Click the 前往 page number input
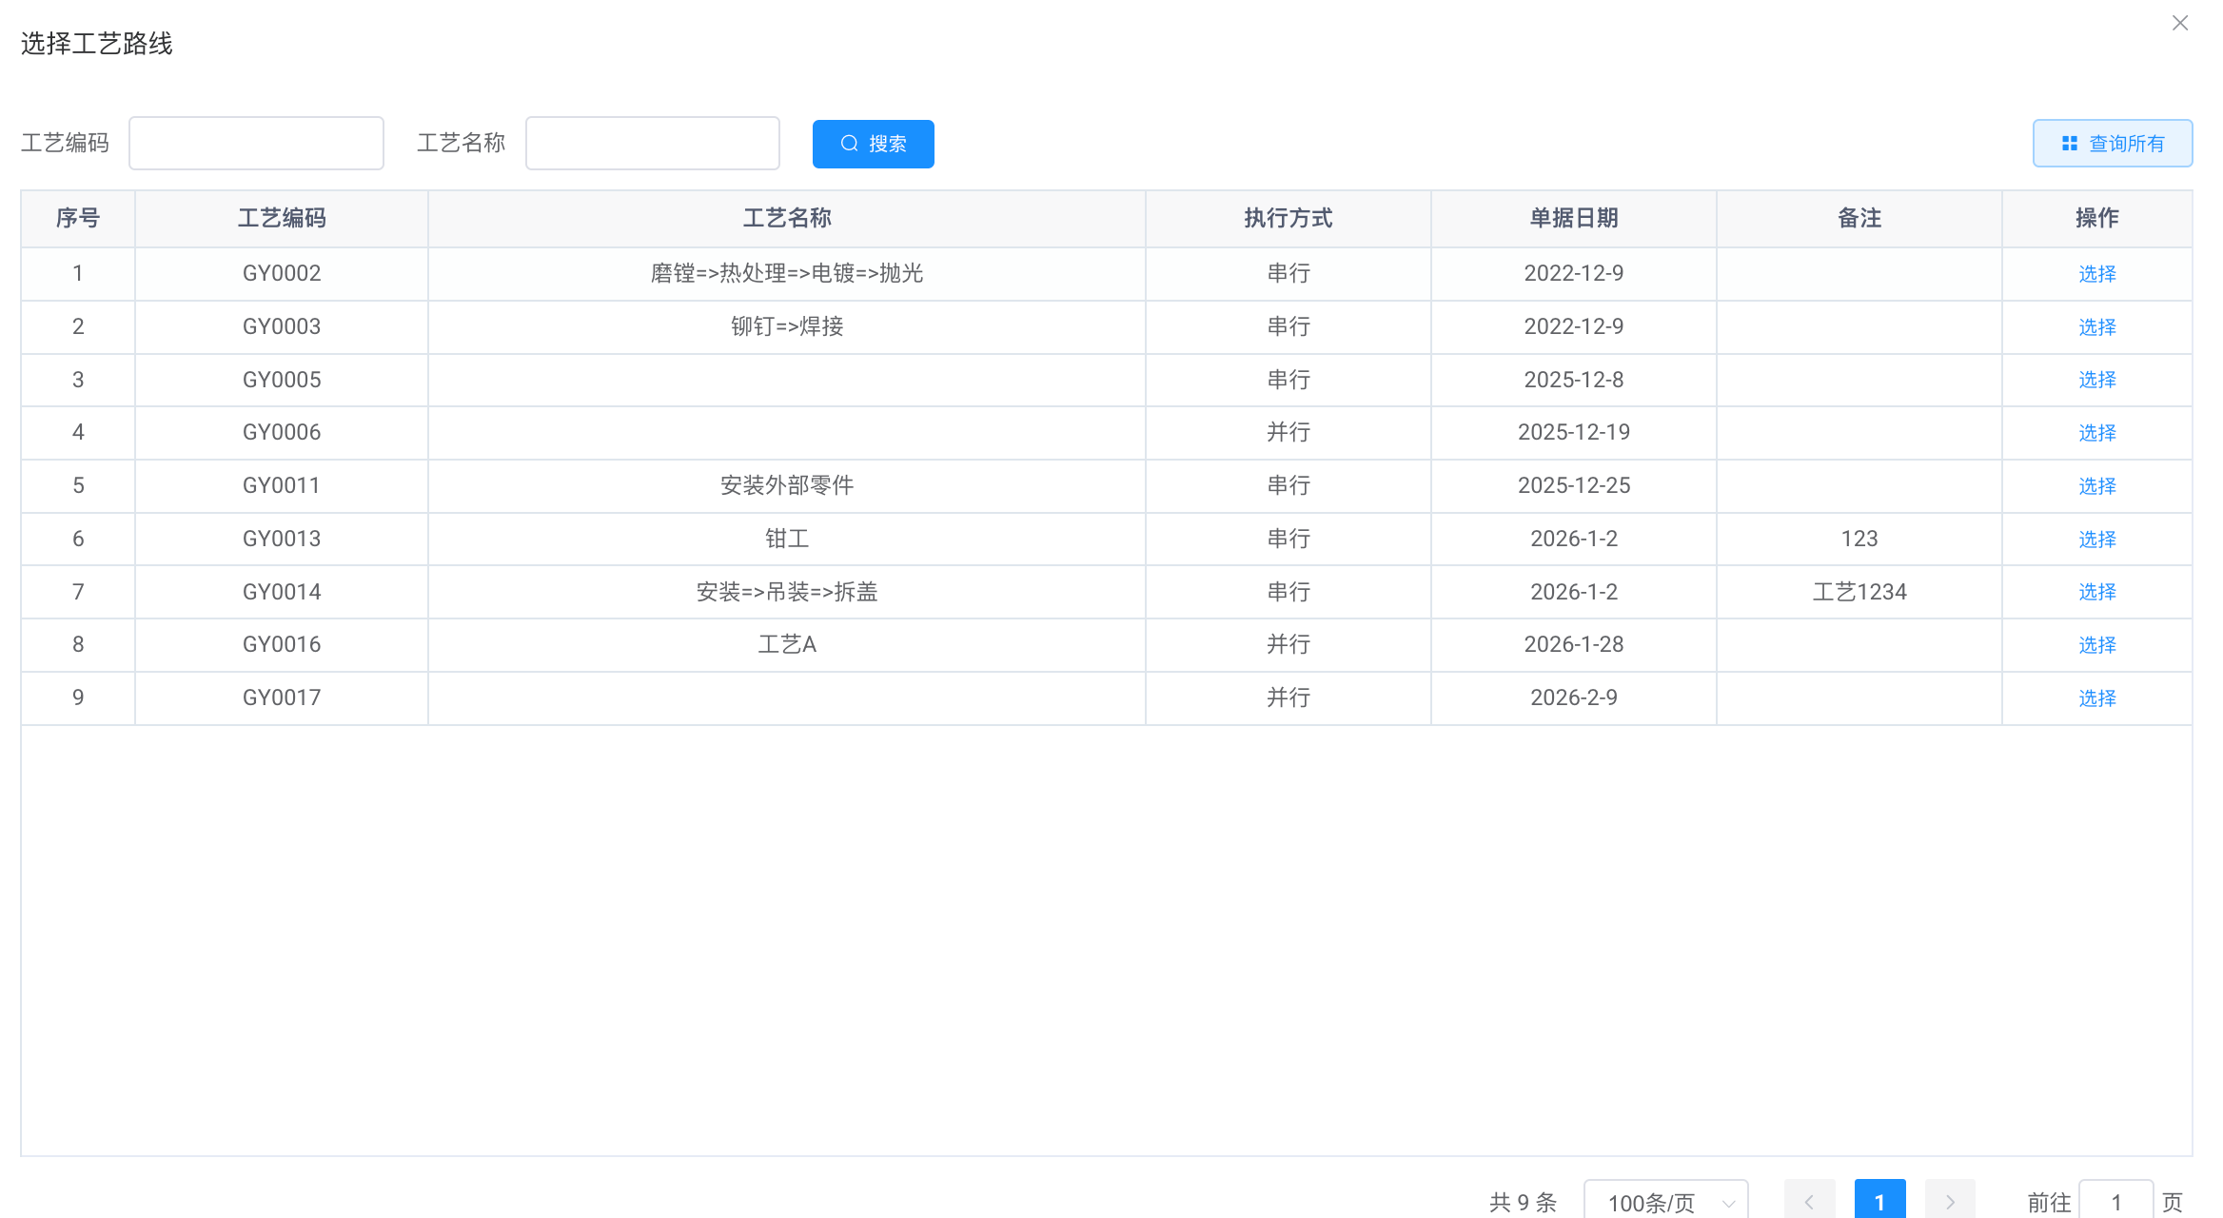Screen dimensions: 2223x1218 pos(2115,1202)
